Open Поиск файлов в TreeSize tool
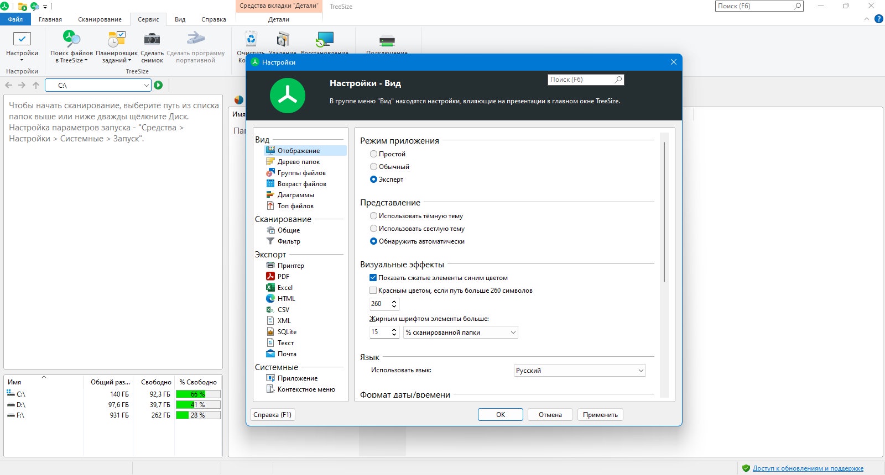The image size is (885, 475). 71,46
